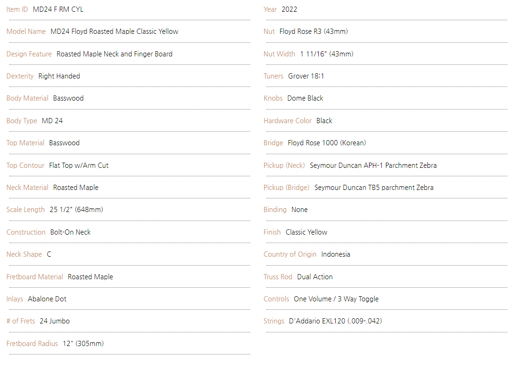Select the Body Type MD 24 value

point(52,121)
